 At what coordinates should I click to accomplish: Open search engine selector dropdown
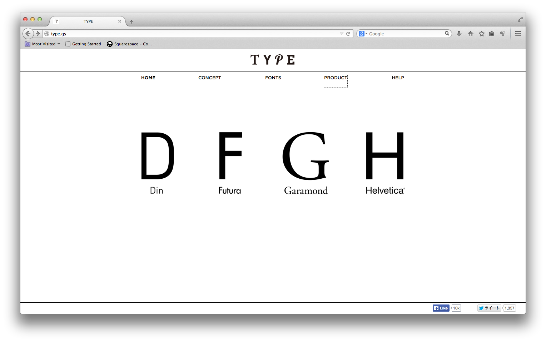click(x=363, y=34)
